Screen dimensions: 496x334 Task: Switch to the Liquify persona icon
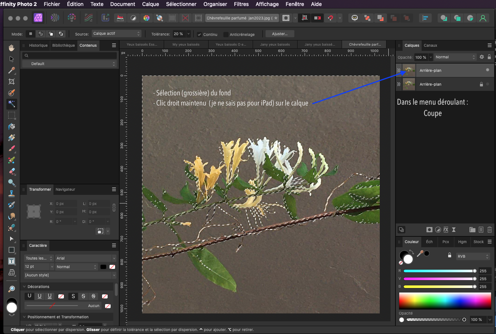[55, 18]
